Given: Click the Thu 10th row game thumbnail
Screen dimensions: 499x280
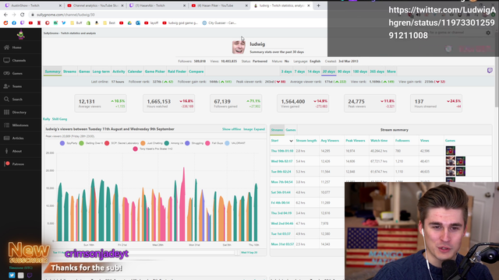Looking at the screenshot, I should click(x=451, y=151).
